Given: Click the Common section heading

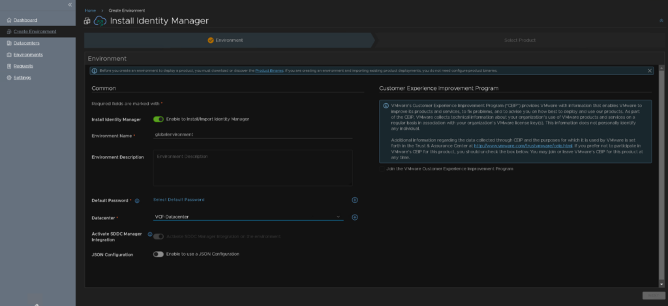Looking at the screenshot, I should tap(104, 88).
